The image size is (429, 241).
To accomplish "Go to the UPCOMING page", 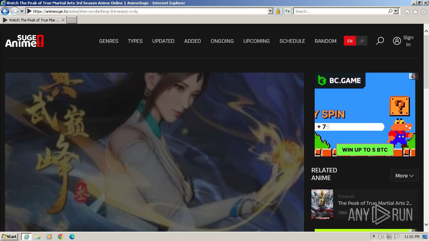I will tap(256, 41).
